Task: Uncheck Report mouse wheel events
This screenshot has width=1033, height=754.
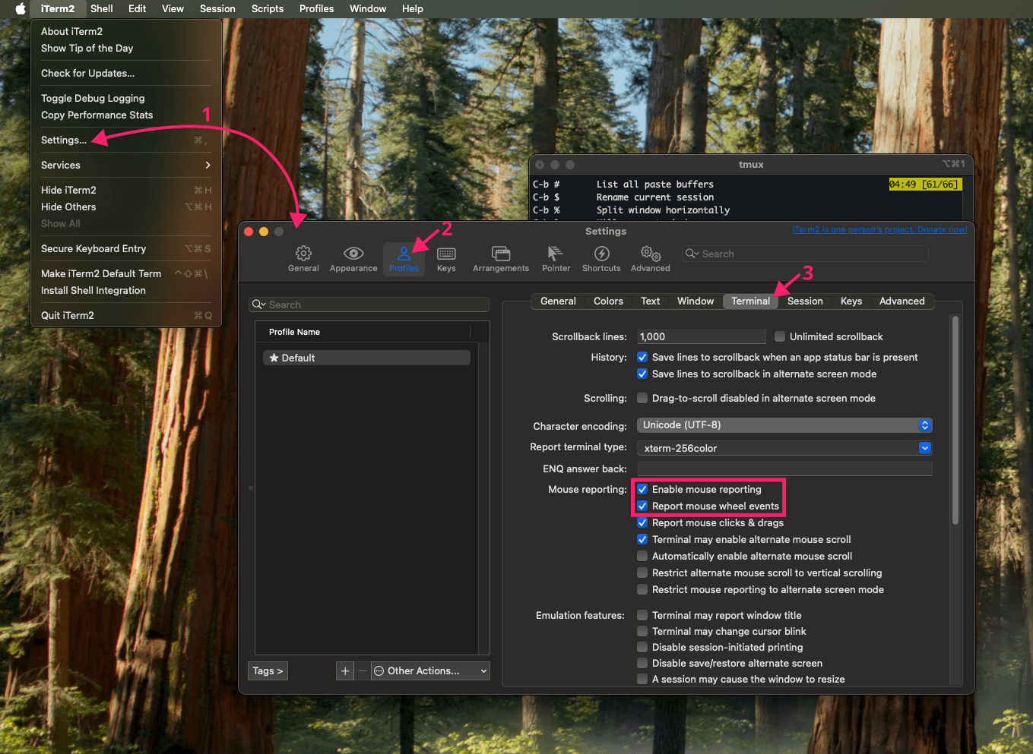Action: (642, 506)
